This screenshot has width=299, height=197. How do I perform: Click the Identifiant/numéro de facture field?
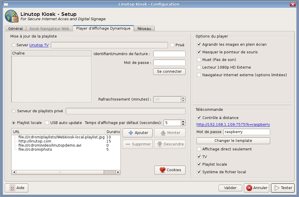(169, 54)
